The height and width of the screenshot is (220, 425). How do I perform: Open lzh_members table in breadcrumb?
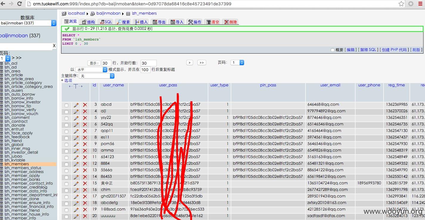click(144, 13)
